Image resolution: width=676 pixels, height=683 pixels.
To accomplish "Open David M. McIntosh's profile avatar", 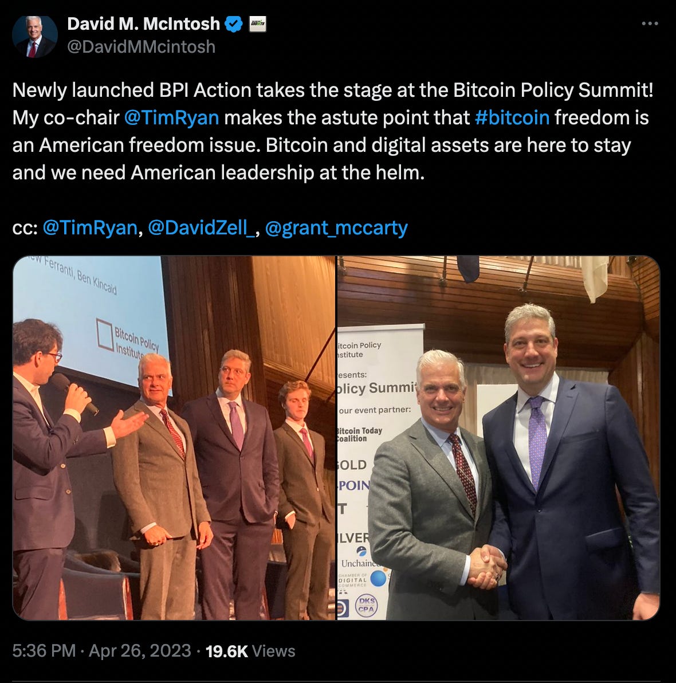I will (35, 37).
